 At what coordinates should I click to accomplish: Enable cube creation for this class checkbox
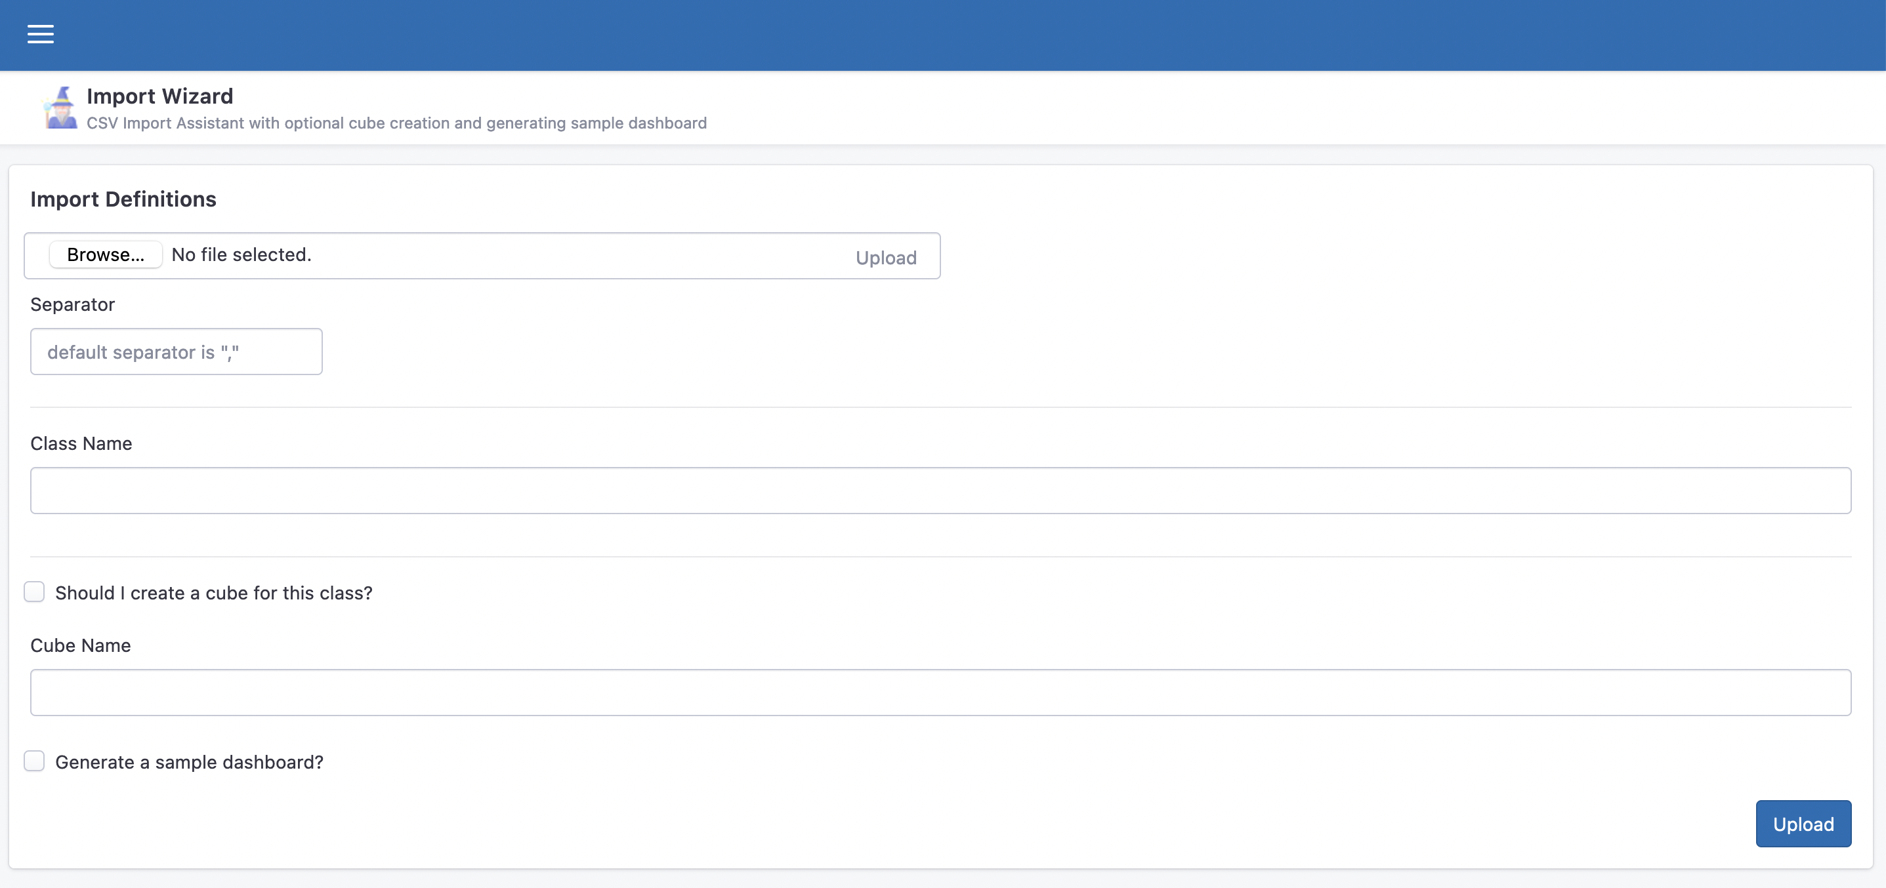coord(34,592)
